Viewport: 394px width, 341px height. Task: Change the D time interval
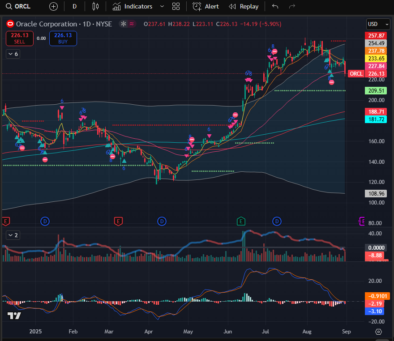74,6
